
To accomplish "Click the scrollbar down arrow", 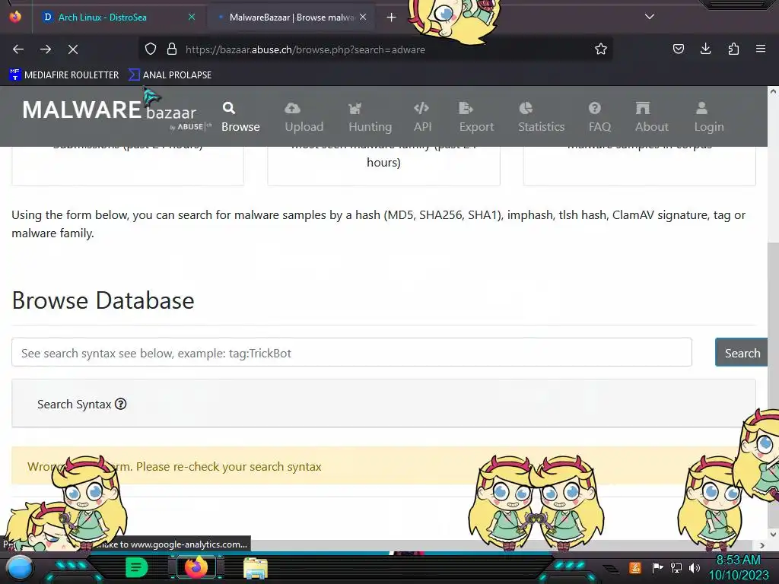I will coord(773,535).
